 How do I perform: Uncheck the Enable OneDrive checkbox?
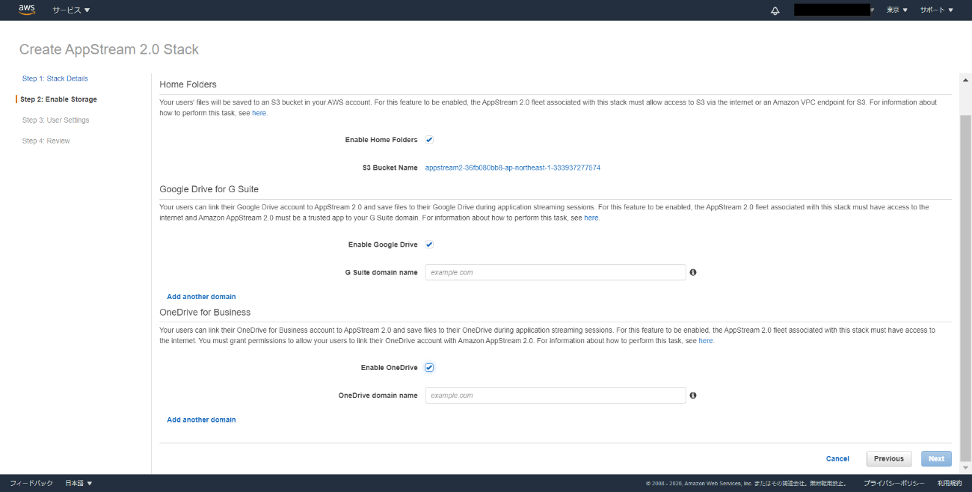click(x=429, y=367)
